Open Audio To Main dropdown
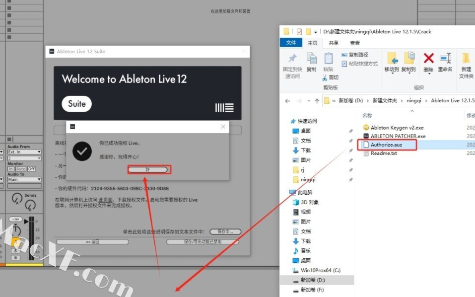475x297 pixels. coord(24,179)
